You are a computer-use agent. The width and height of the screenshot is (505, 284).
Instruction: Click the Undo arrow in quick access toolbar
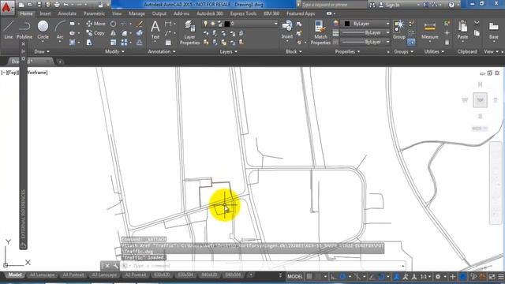click(66, 5)
